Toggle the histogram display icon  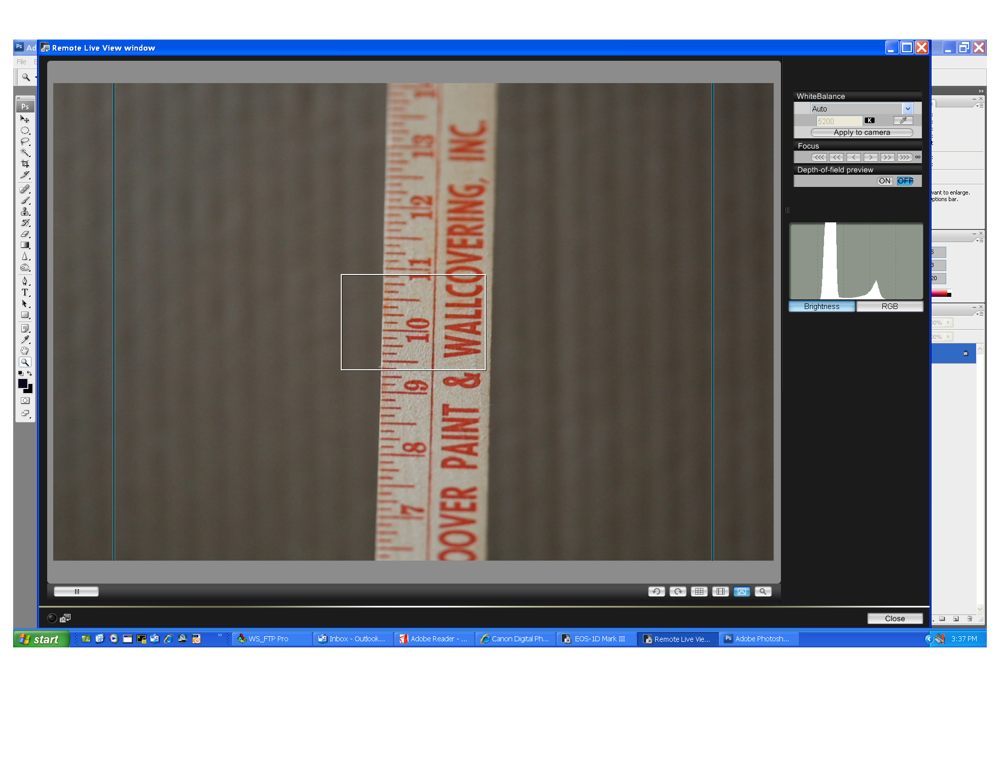point(741,592)
